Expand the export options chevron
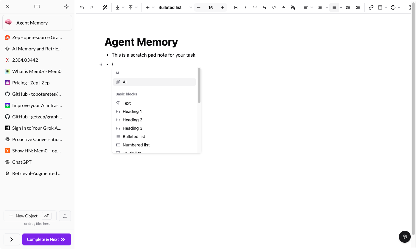 [136, 7]
